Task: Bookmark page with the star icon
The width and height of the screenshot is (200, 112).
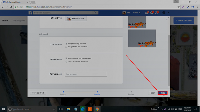Action: [178, 7]
